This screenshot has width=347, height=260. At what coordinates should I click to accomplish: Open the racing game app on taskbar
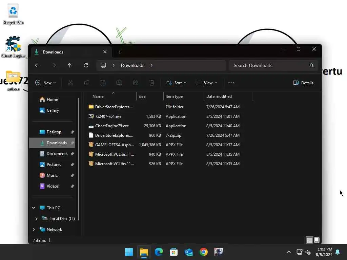click(x=219, y=252)
